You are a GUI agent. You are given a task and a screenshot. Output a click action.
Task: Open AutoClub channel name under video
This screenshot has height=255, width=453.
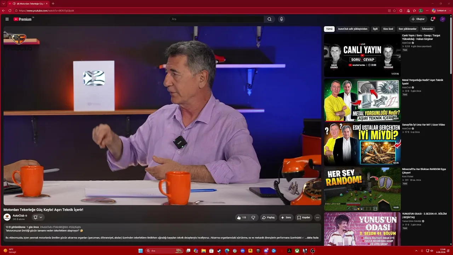18,216
